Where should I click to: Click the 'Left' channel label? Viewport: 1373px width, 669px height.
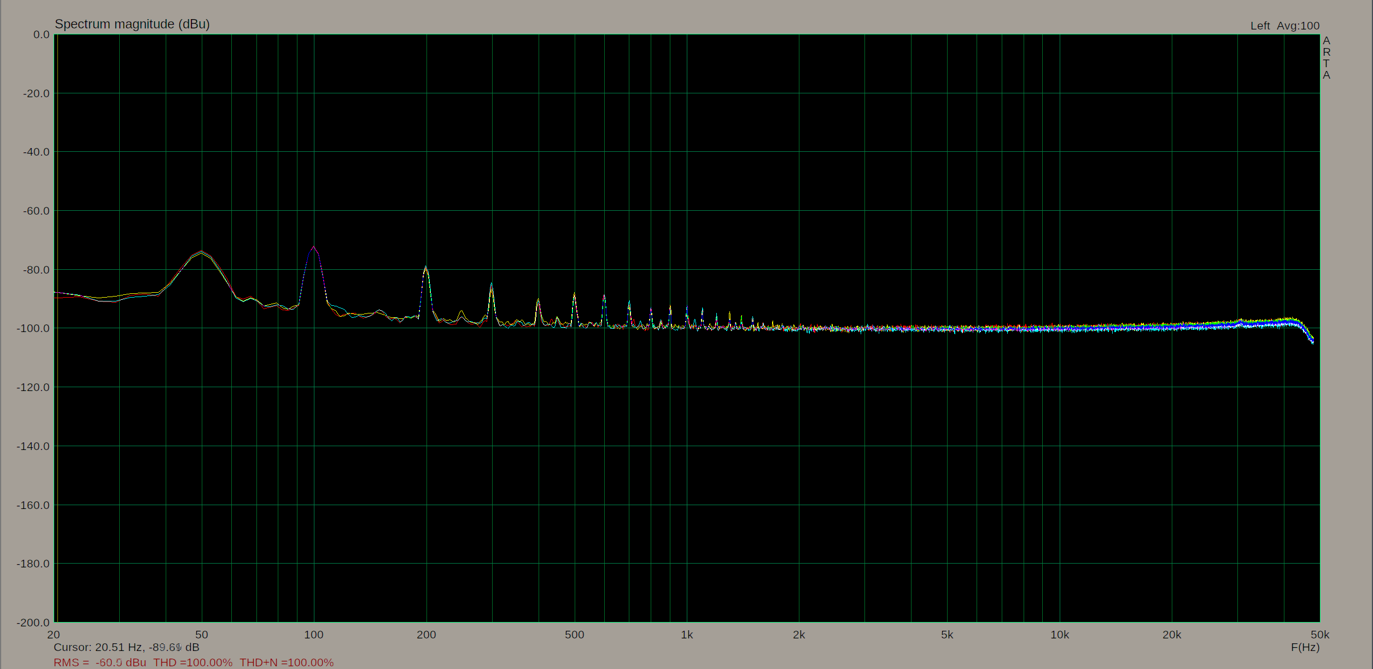(1260, 26)
